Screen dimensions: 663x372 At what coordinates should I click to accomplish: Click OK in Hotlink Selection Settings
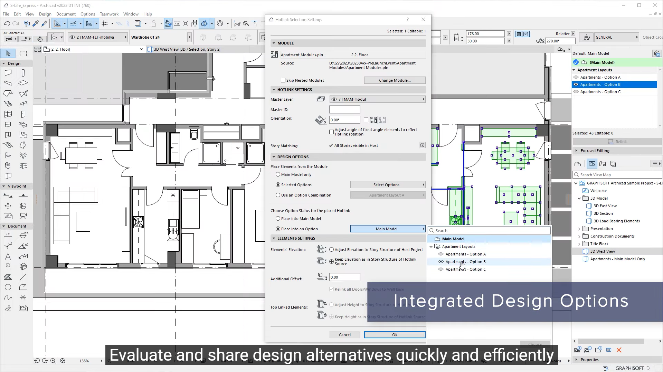coord(395,334)
